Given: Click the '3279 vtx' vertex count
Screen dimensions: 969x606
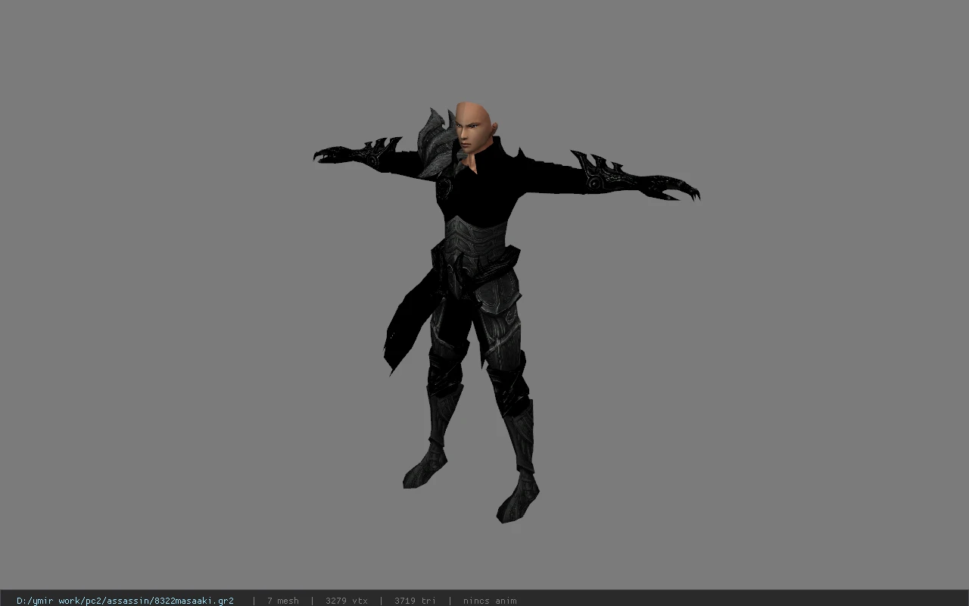Looking at the screenshot, I should click(347, 601).
